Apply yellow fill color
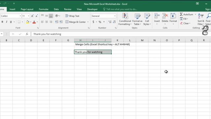 tap(28, 22)
